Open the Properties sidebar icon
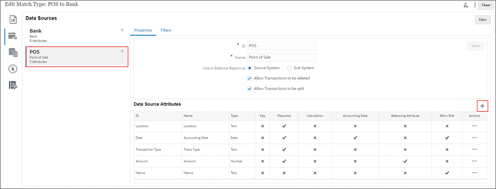 tap(13, 20)
